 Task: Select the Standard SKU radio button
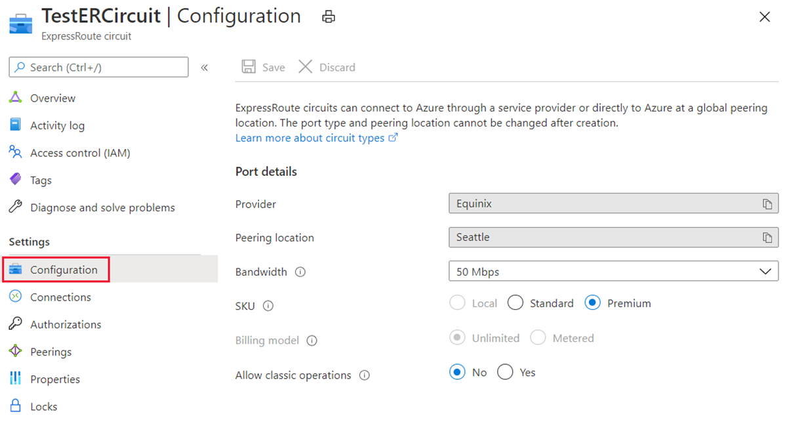click(x=515, y=303)
